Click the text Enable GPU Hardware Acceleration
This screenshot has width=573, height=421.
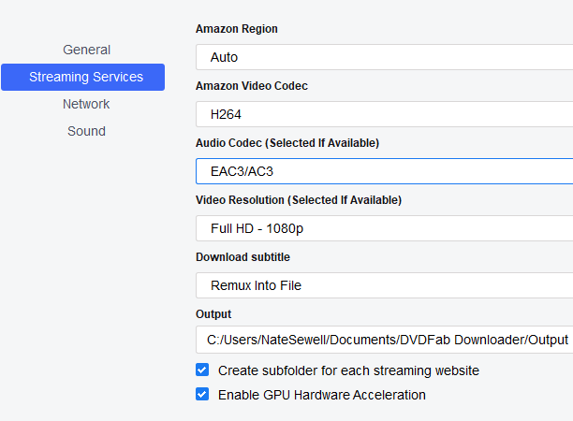tap(322, 395)
